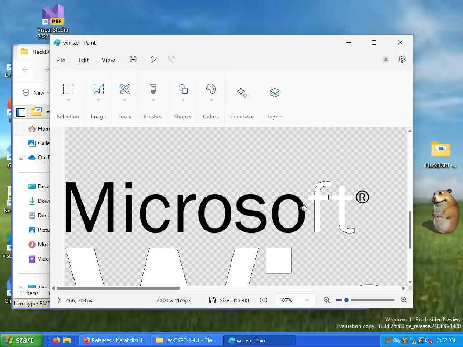Open the Edit menu in Paint
The width and height of the screenshot is (463, 347).
83,60
